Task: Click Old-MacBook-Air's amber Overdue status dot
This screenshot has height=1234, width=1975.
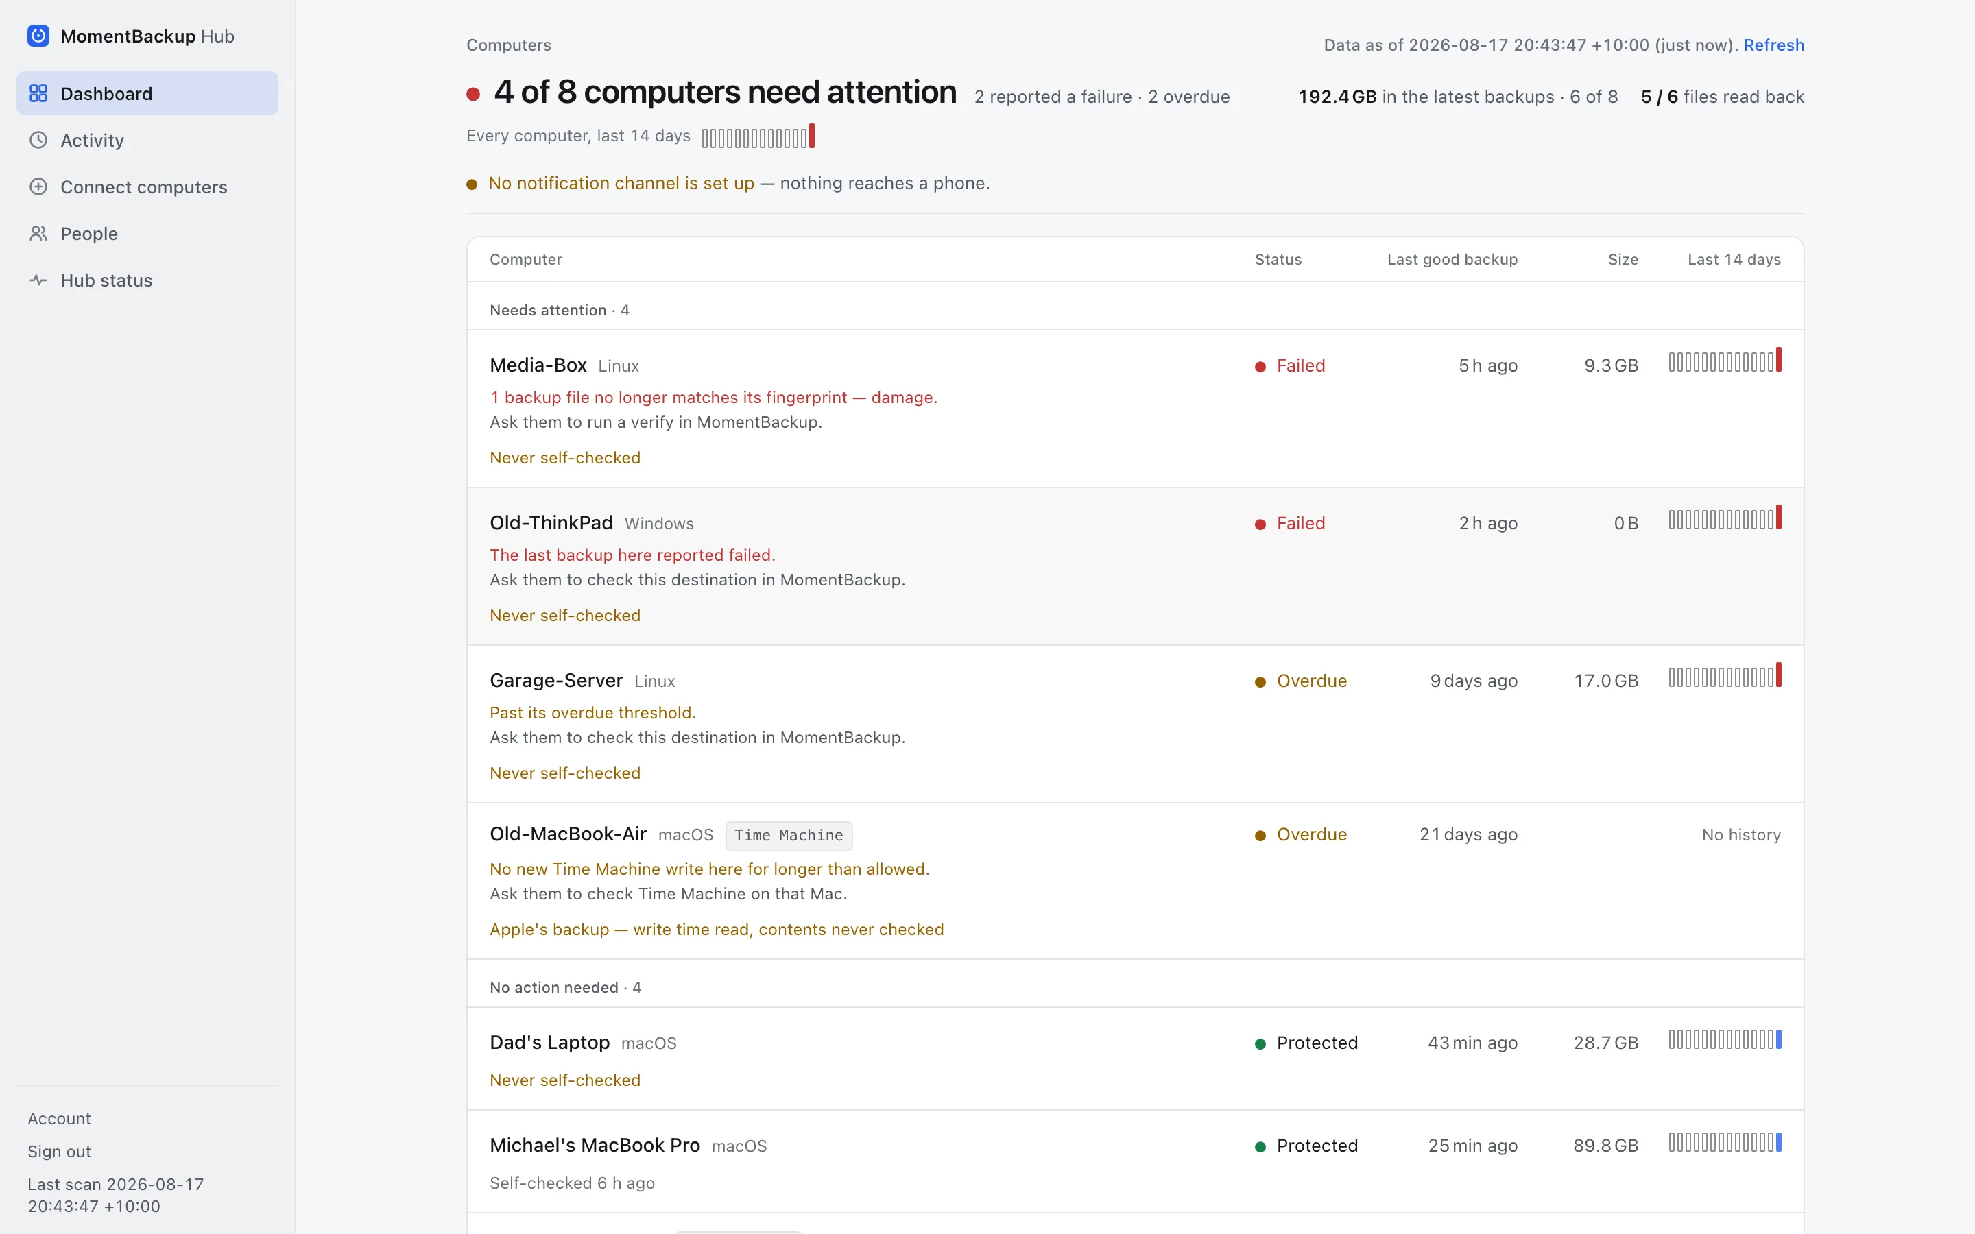Action: pos(1260,835)
